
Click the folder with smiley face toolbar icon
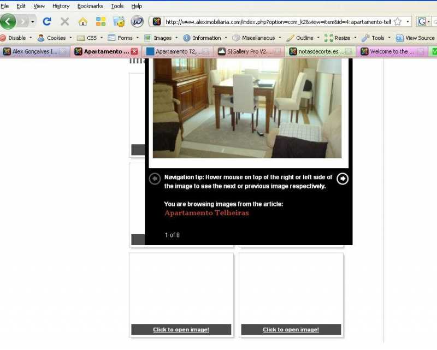pyautogui.click(x=119, y=21)
